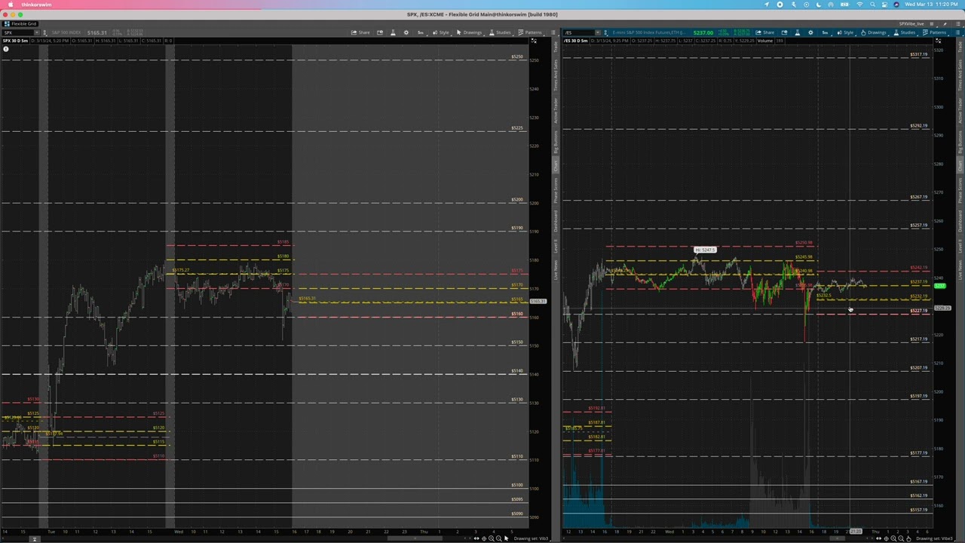Open the thinkorswim menu in macOS menu bar
The height and width of the screenshot is (543, 965).
coord(37,5)
